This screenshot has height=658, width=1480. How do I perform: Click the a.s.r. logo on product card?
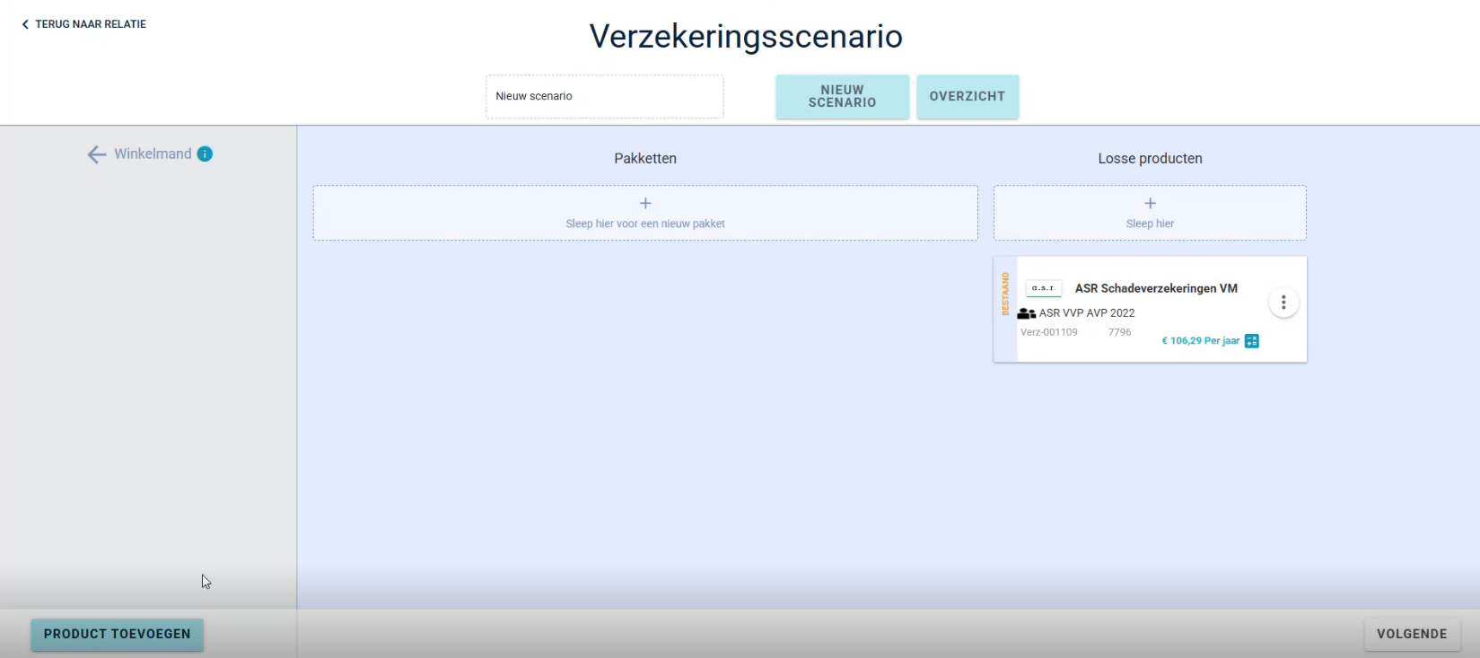[x=1044, y=288]
